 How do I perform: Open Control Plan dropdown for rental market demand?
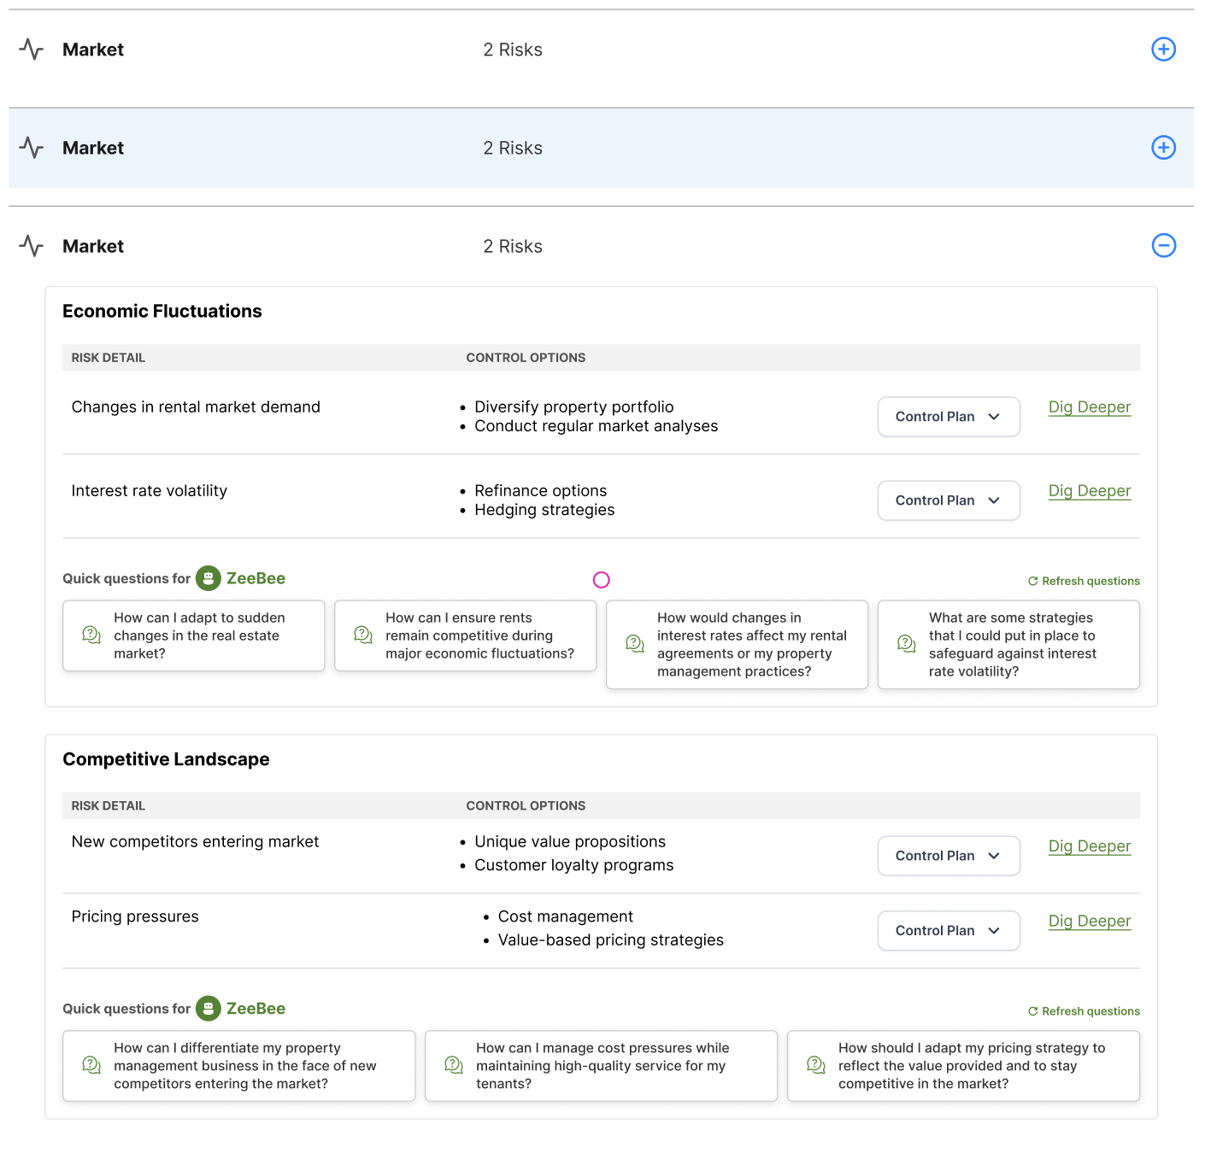point(948,417)
